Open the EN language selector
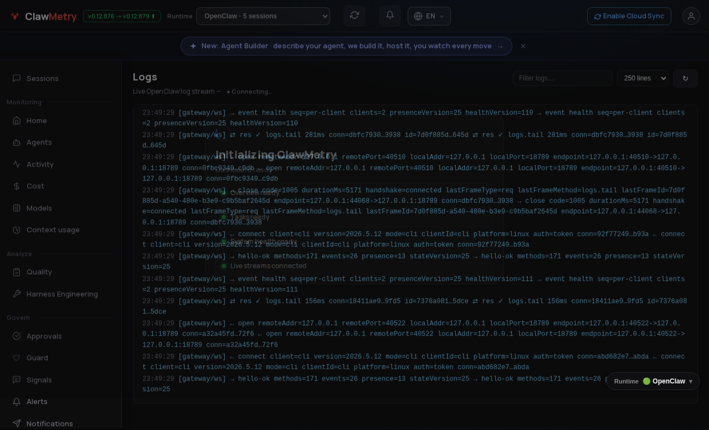The height and width of the screenshot is (430, 709). [429, 16]
